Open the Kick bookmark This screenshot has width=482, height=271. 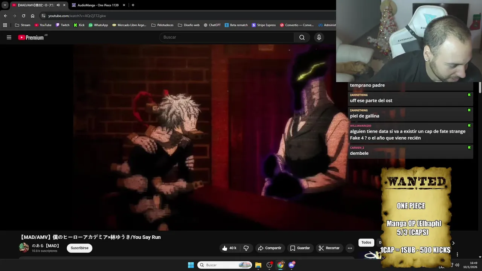pyautogui.click(x=79, y=25)
